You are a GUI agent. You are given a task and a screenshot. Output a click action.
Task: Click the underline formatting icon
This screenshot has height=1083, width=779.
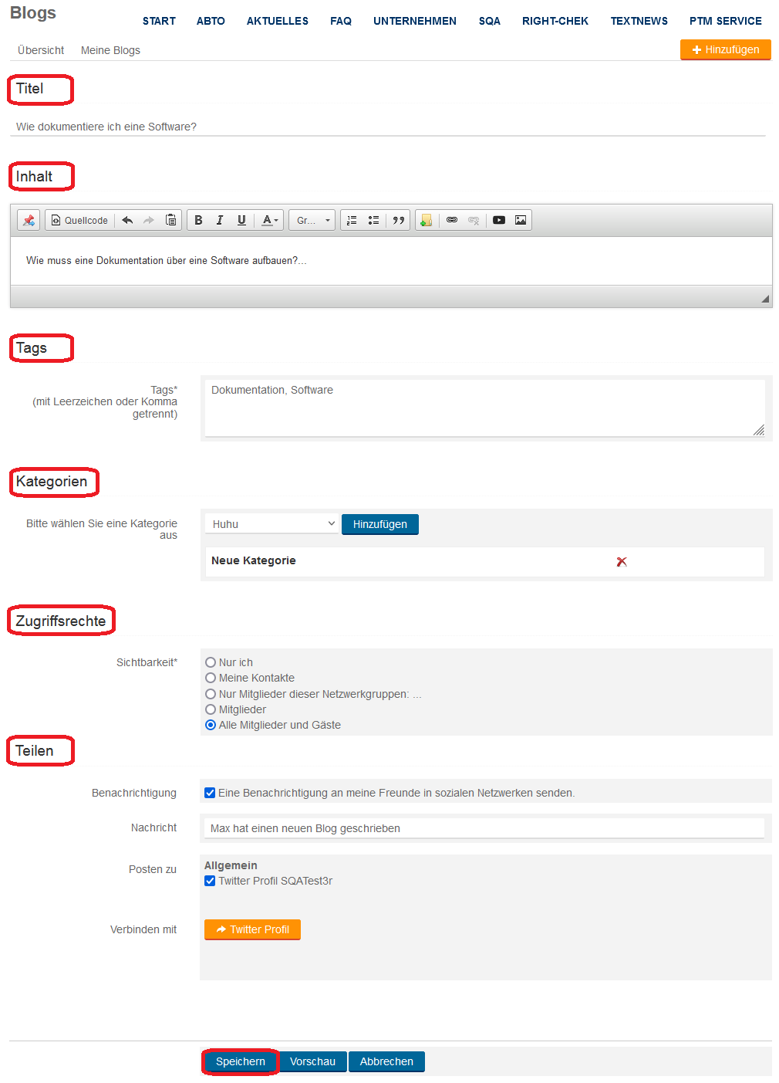point(241,220)
